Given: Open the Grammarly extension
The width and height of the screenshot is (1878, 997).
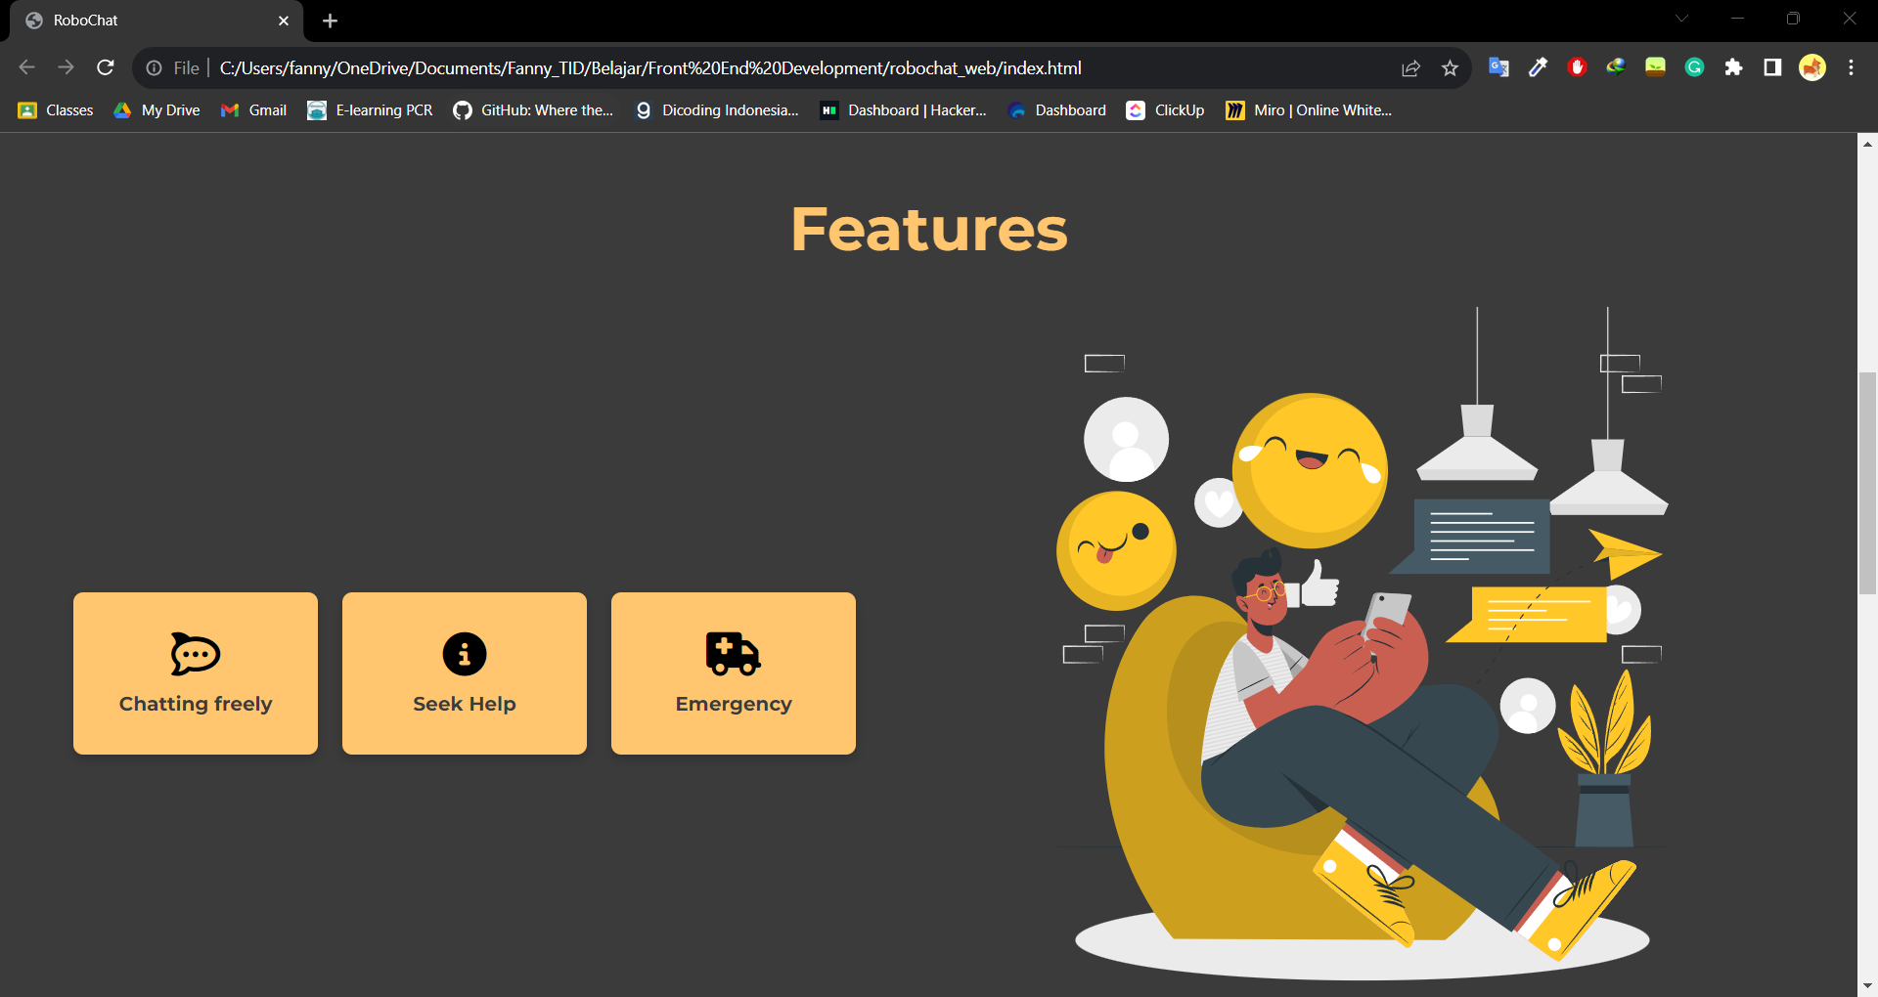Looking at the screenshot, I should (1695, 67).
